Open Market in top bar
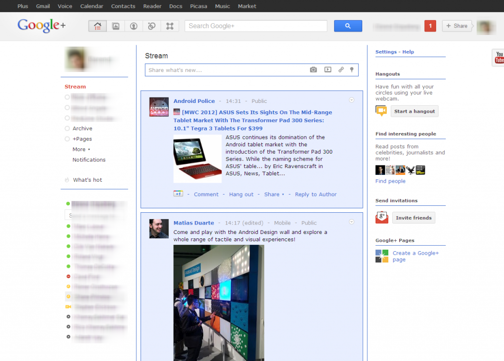The image size is (504, 361). pyautogui.click(x=247, y=6)
